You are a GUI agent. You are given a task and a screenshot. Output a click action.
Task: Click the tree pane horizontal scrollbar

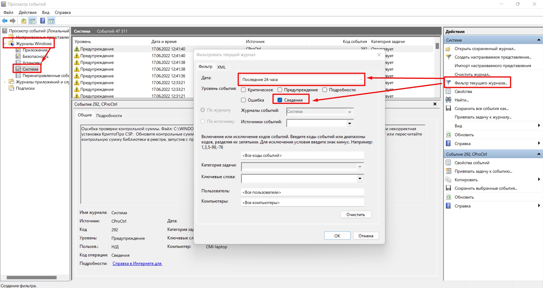pyautogui.click(x=31, y=278)
